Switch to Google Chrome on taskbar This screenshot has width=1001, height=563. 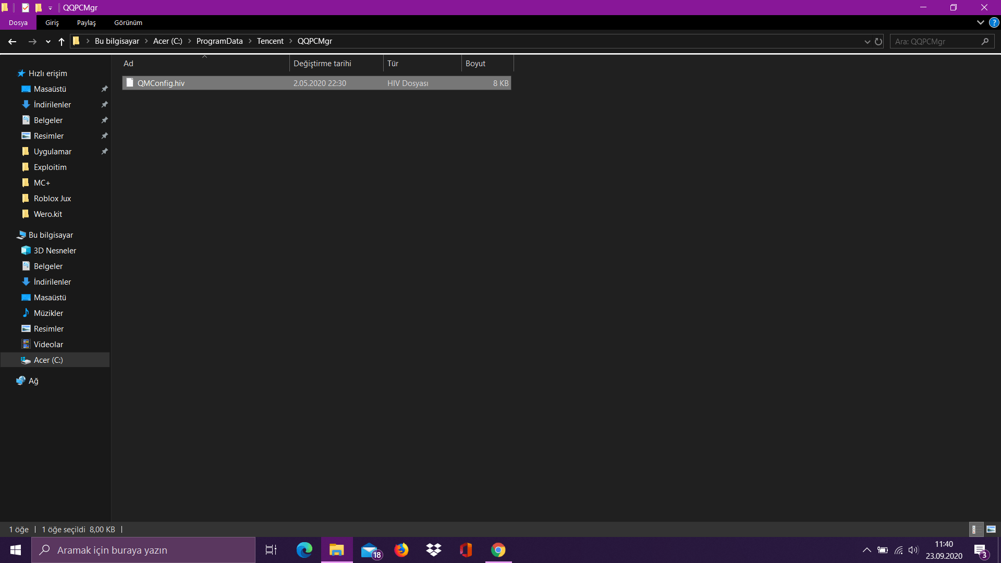(498, 550)
